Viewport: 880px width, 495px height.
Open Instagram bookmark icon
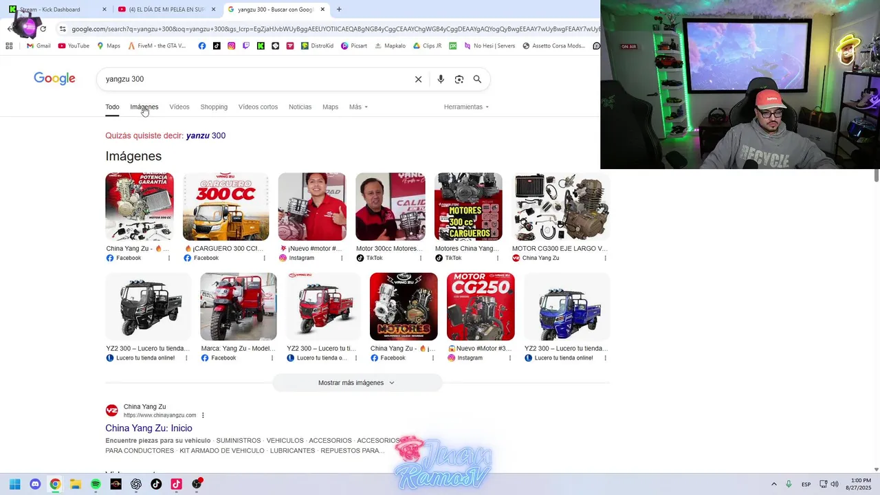pos(231,46)
